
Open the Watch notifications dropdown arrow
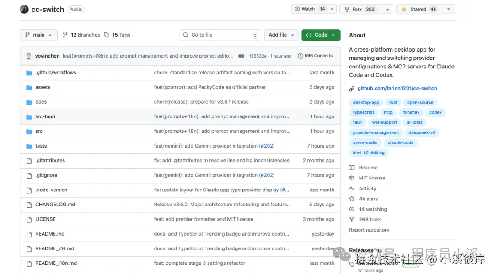[x=332, y=9]
